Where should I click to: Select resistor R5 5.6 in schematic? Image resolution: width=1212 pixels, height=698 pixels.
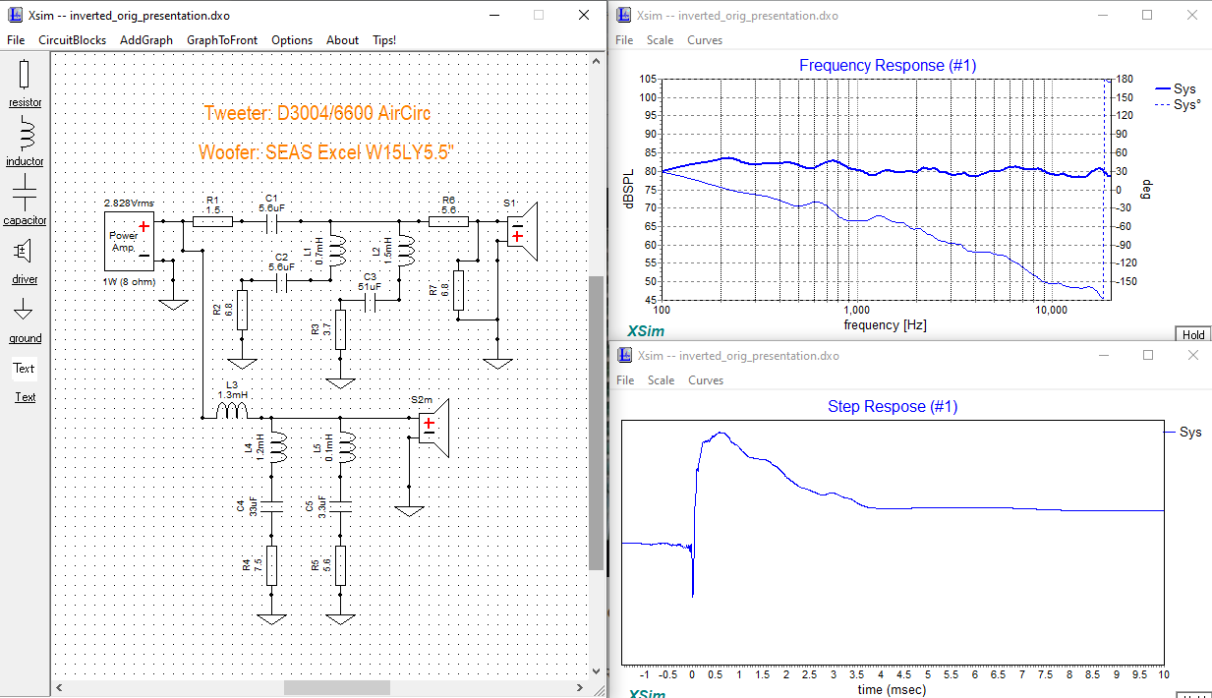coord(340,566)
